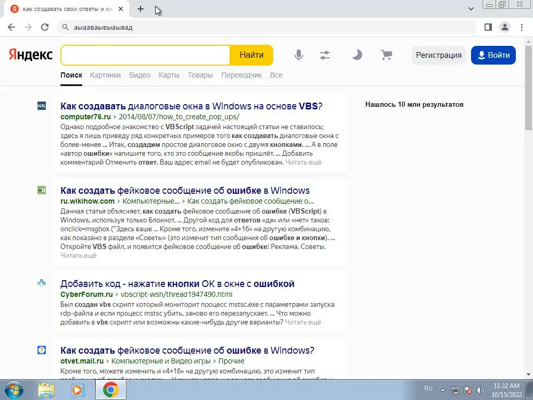
Task: Open Windows Media Player from taskbar
Action: [x=78, y=390]
